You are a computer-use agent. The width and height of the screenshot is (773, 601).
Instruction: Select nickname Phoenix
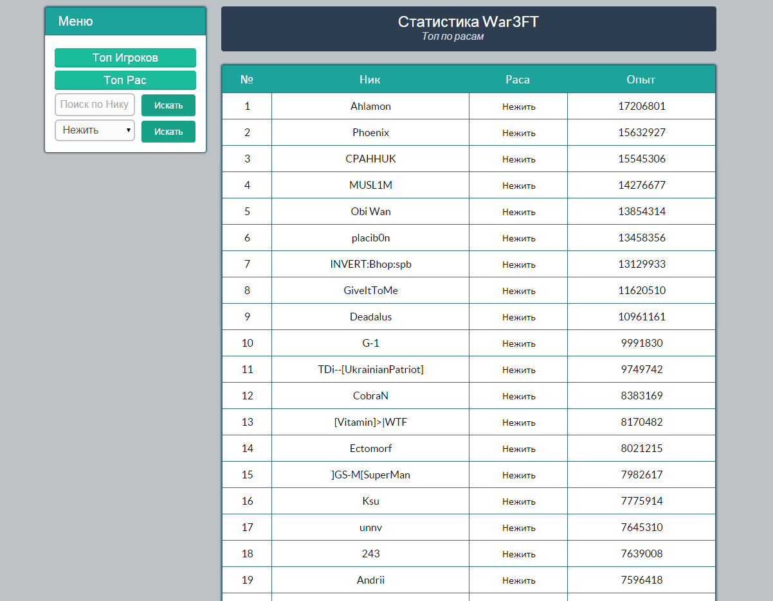[370, 133]
